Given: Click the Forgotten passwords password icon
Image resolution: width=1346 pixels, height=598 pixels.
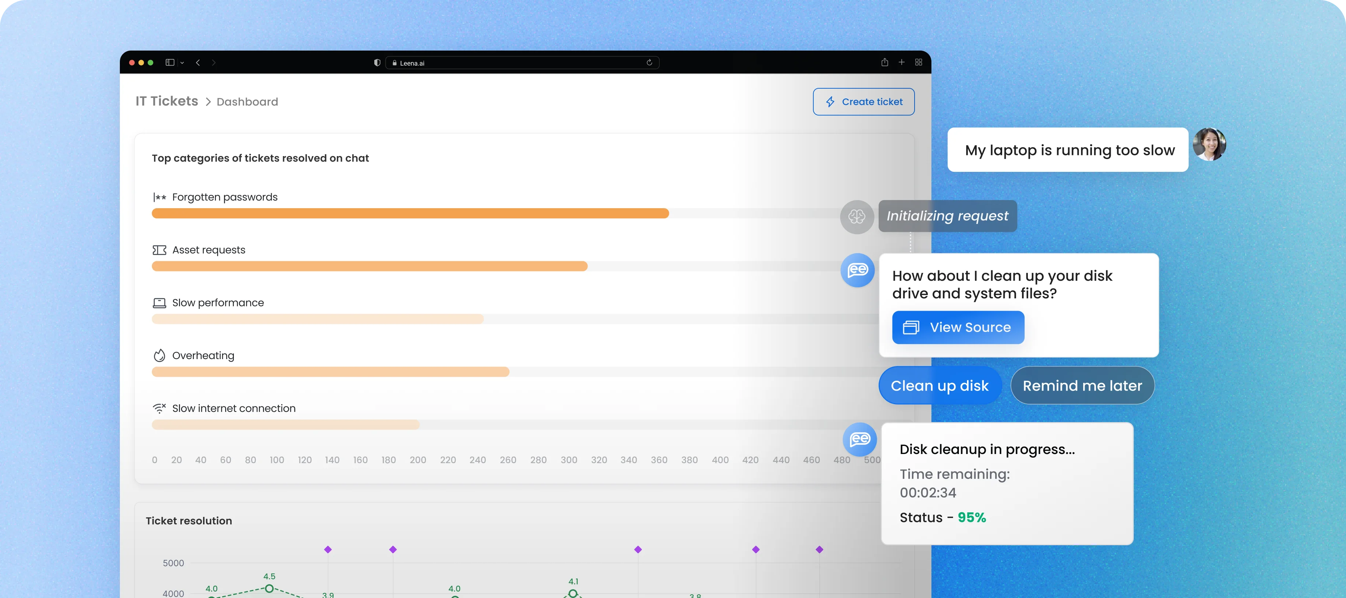Looking at the screenshot, I should point(159,198).
